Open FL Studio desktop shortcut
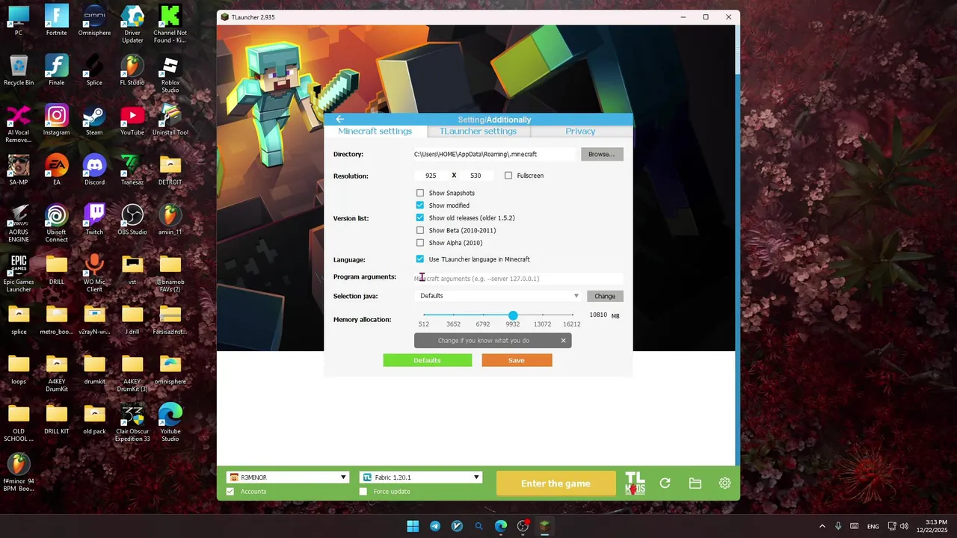 (132, 71)
